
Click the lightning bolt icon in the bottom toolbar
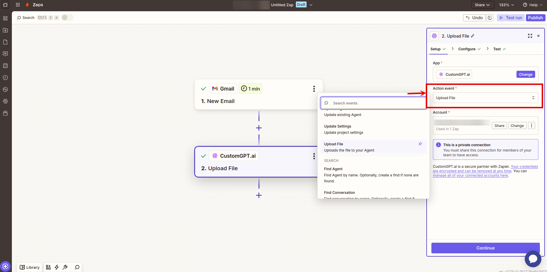[x=57, y=267]
